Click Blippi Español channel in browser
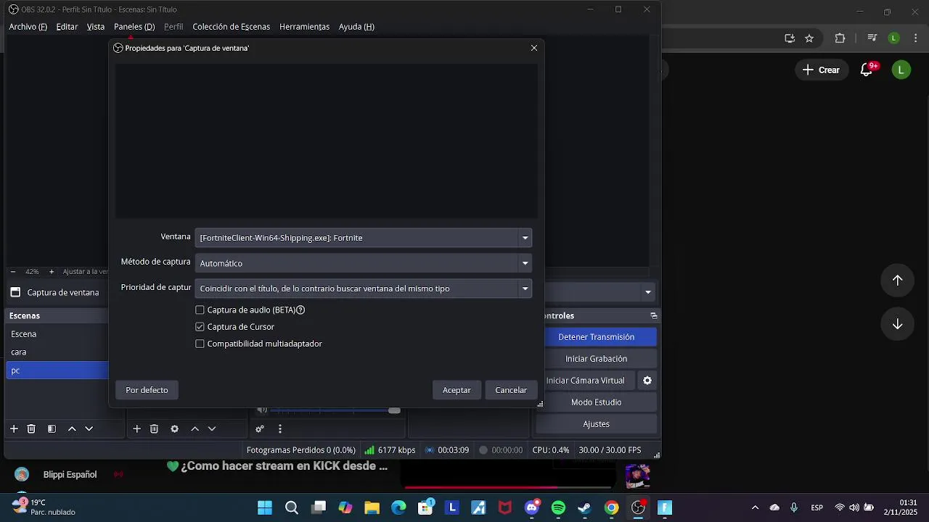 [70, 475]
